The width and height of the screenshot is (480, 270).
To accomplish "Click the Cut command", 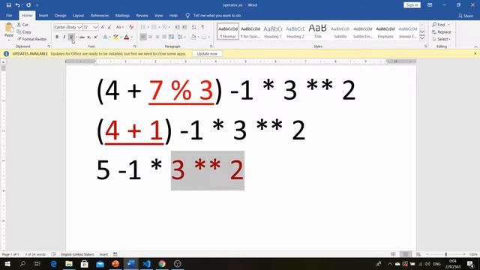I will click(22, 25).
